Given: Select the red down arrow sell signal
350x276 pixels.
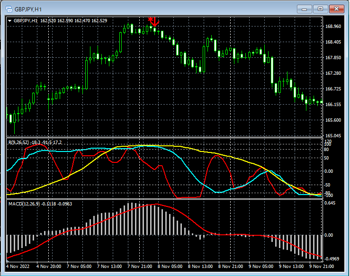Looking at the screenshot, I should click(x=155, y=21).
